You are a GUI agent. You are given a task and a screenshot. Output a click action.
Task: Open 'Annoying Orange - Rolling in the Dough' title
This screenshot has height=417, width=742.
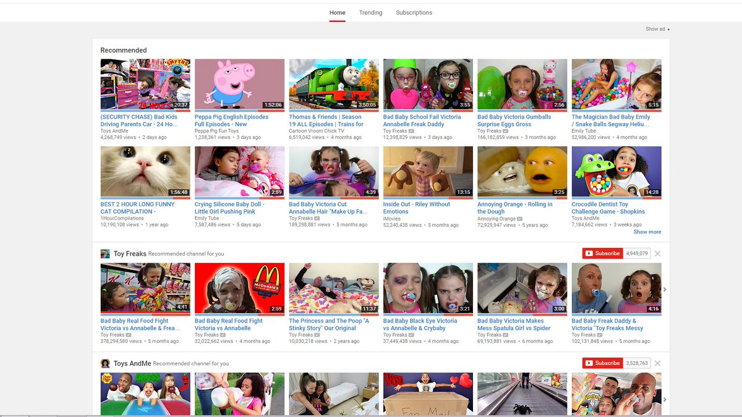pos(515,208)
